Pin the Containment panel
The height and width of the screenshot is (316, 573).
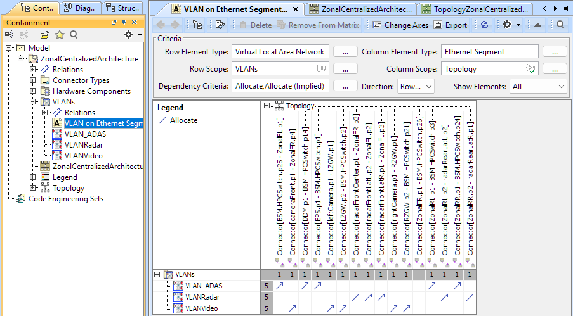122,22
